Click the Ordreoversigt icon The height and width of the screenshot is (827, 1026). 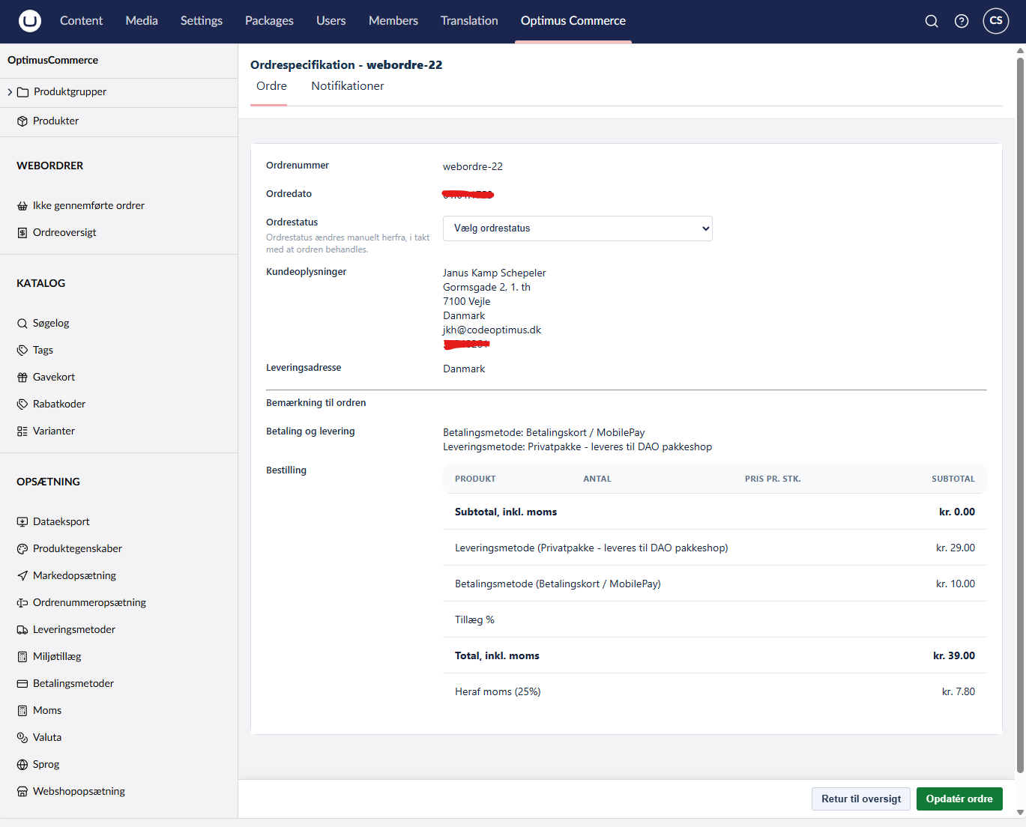tap(22, 233)
